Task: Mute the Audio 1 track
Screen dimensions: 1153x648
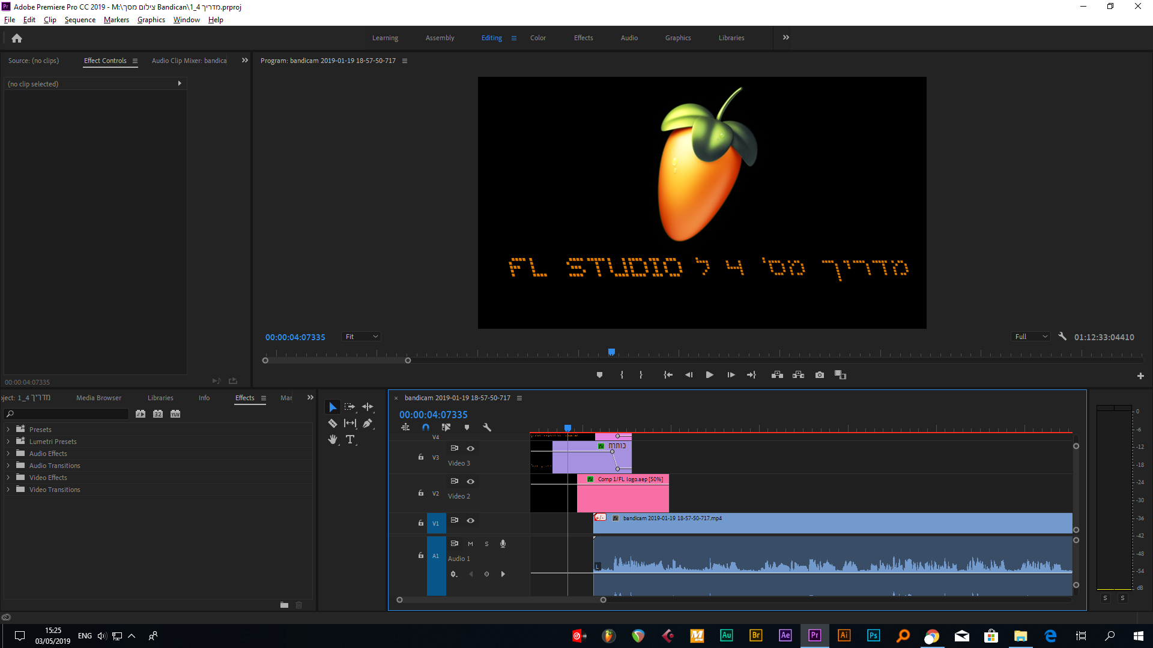Action: click(x=470, y=544)
